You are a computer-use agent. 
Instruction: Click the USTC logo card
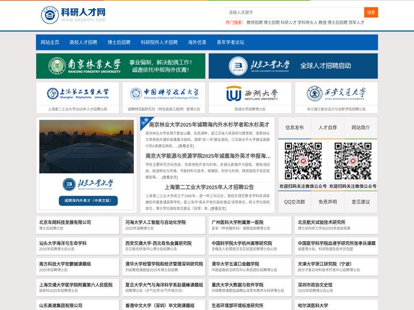[x=164, y=94]
